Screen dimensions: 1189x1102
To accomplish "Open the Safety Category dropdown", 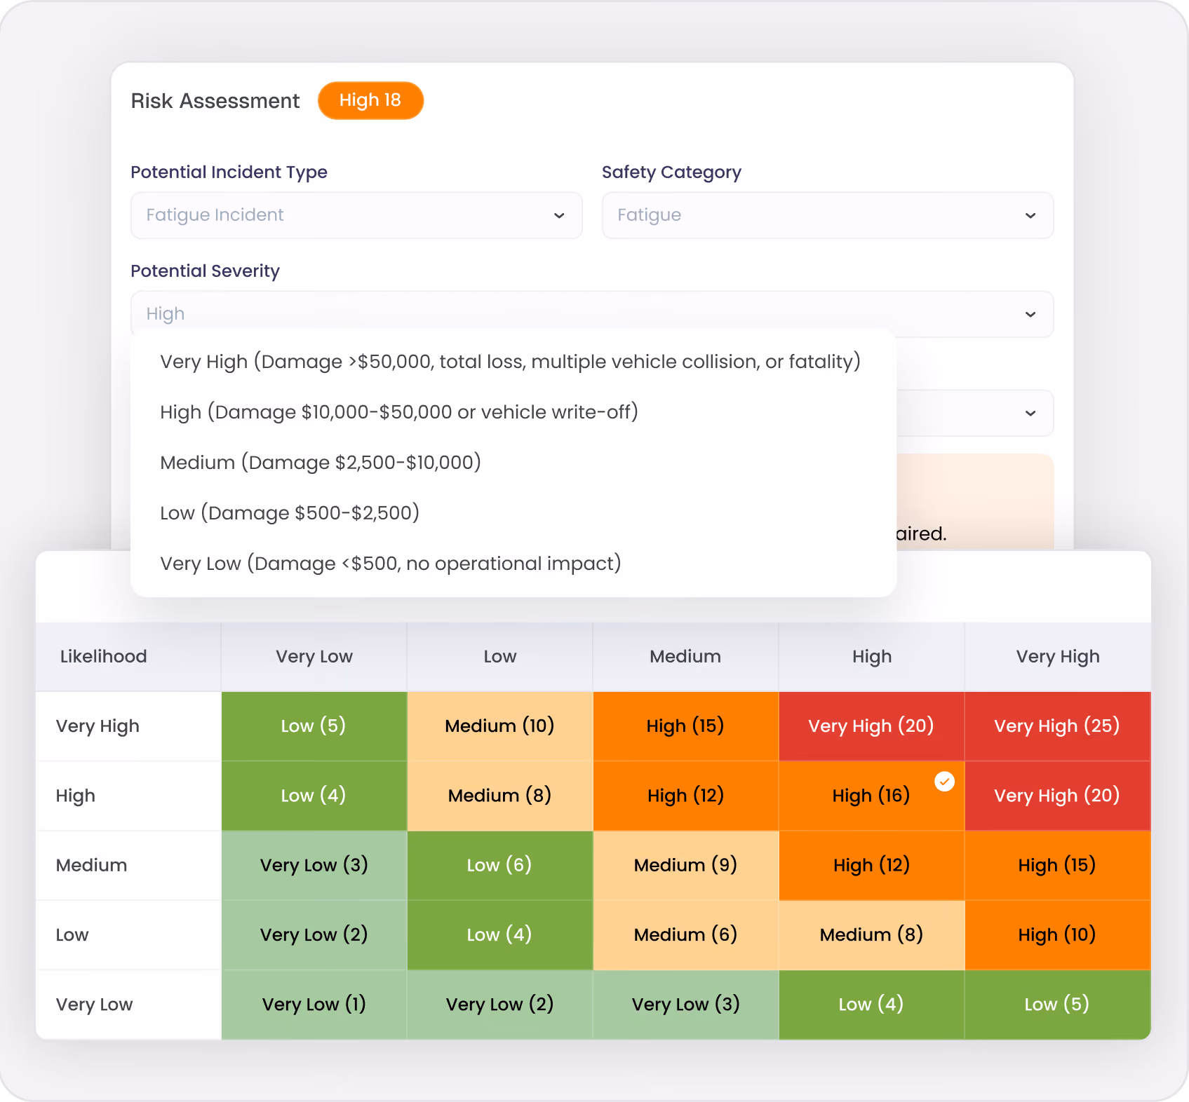I will [x=828, y=215].
